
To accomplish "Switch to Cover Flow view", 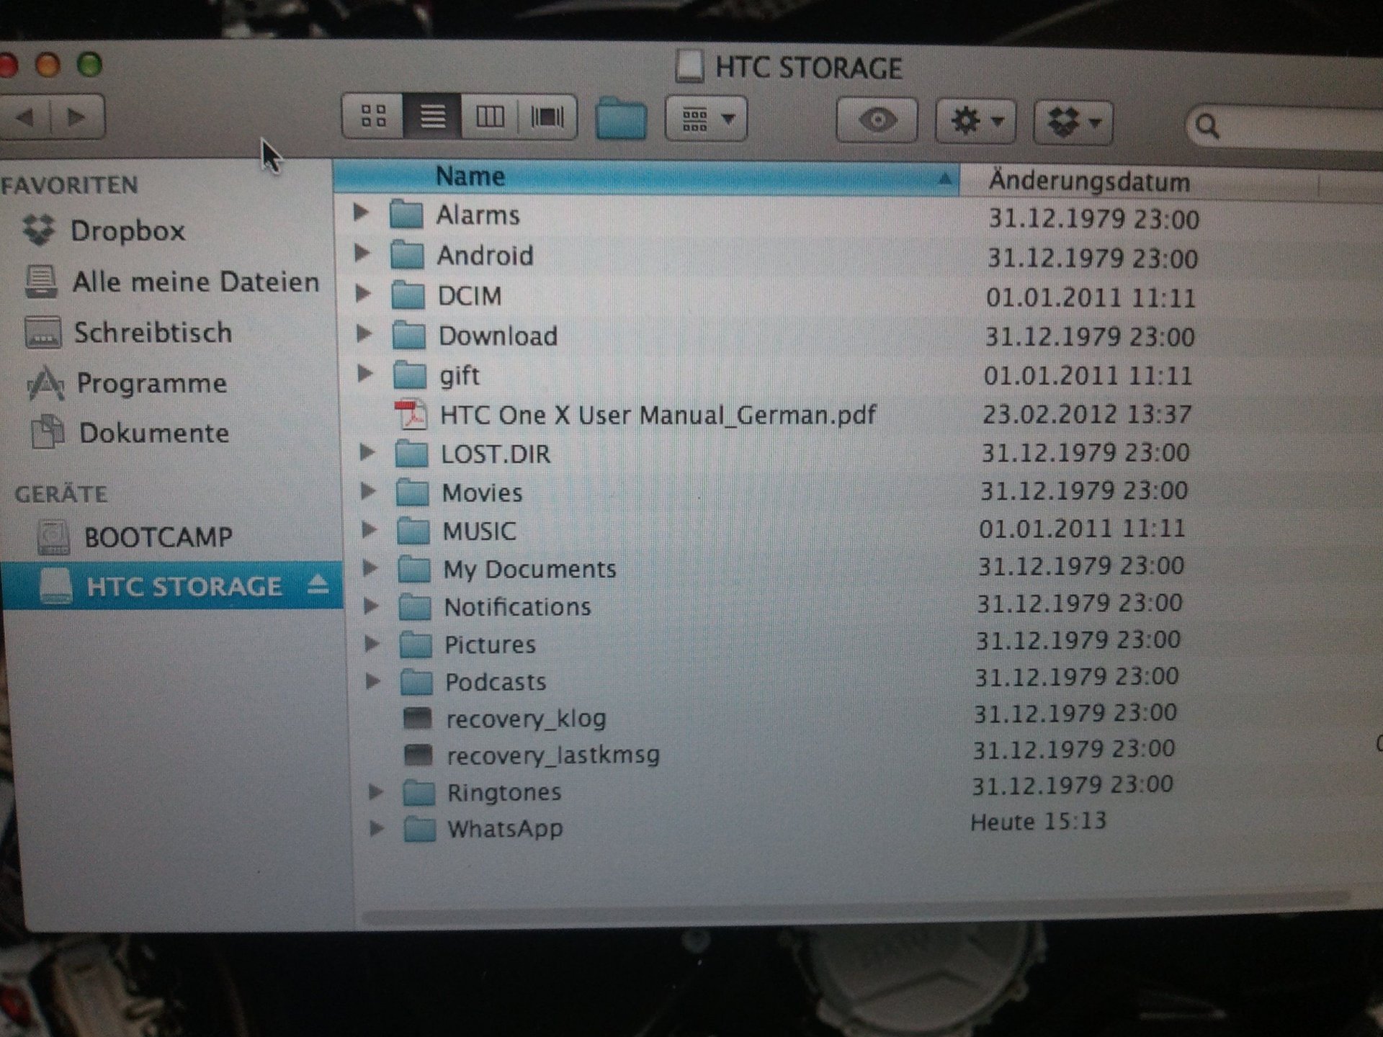I will coord(547,117).
